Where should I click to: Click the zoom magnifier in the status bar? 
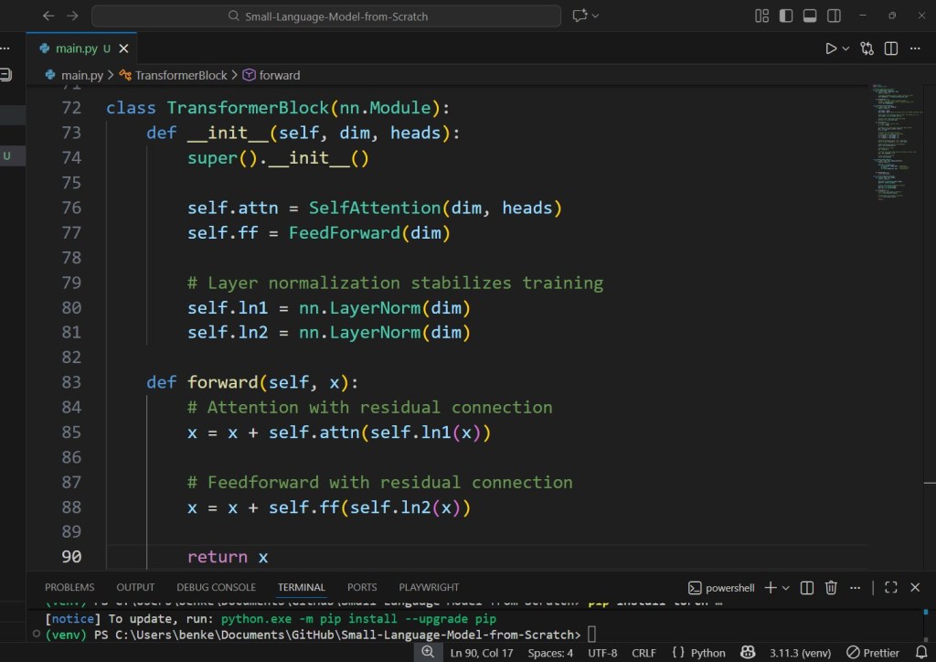tap(428, 652)
